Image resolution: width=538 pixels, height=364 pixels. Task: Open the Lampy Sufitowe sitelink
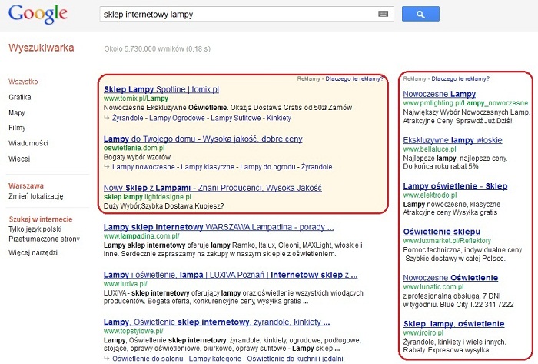click(236, 119)
